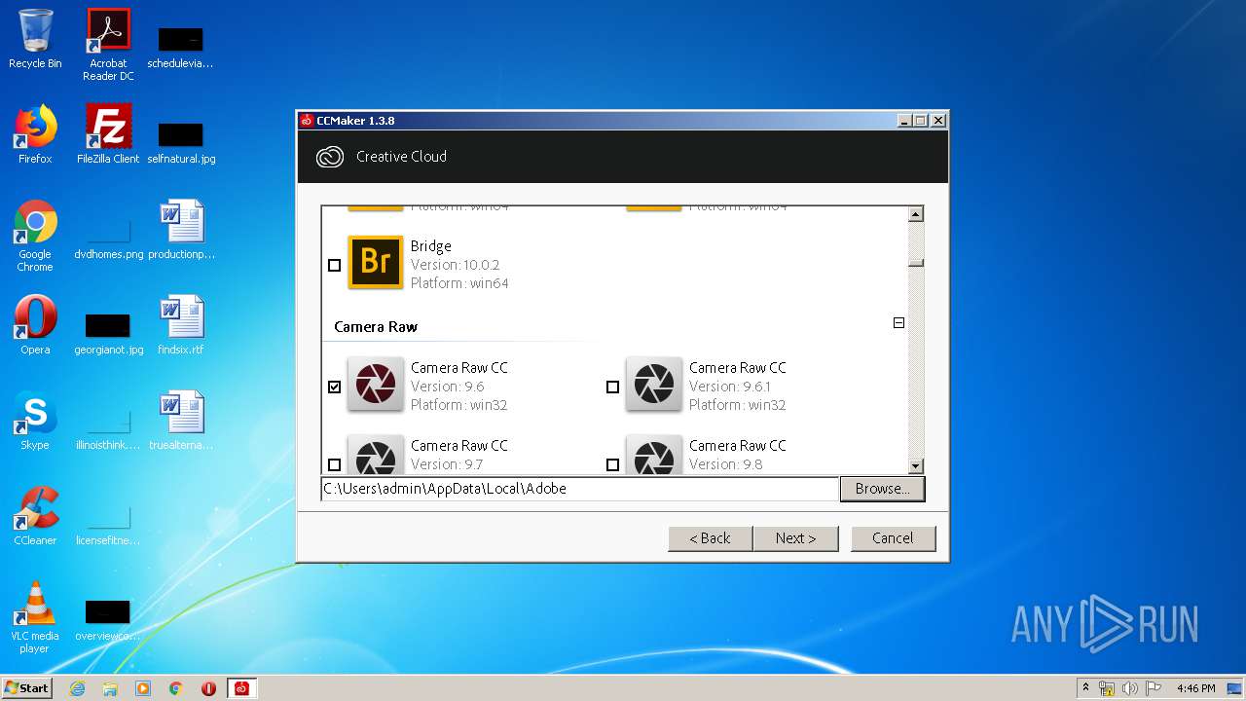This screenshot has height=701, width=1246.
Task: Click the Browse... button
Action: 882,489
